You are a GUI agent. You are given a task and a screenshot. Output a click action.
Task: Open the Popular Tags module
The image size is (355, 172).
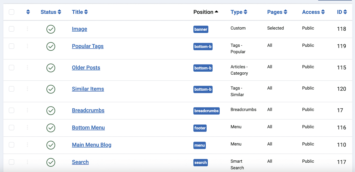tap(87, 46)
